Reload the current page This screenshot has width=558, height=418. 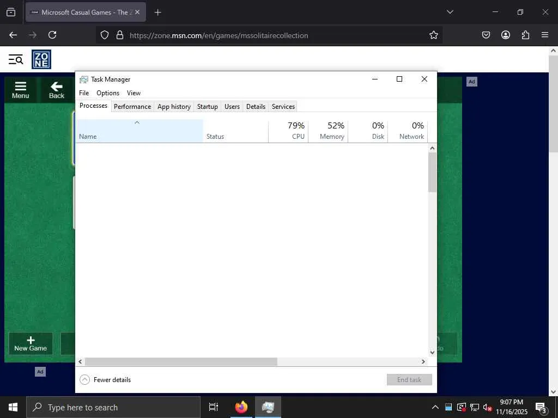[x=52, y=35]
